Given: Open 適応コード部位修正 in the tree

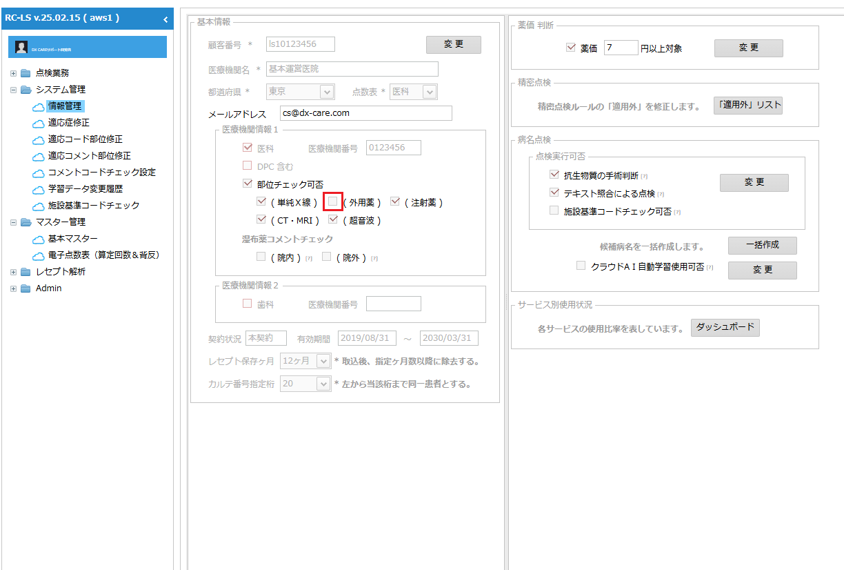Looking at the screenshot, I should tap(86, 139).
